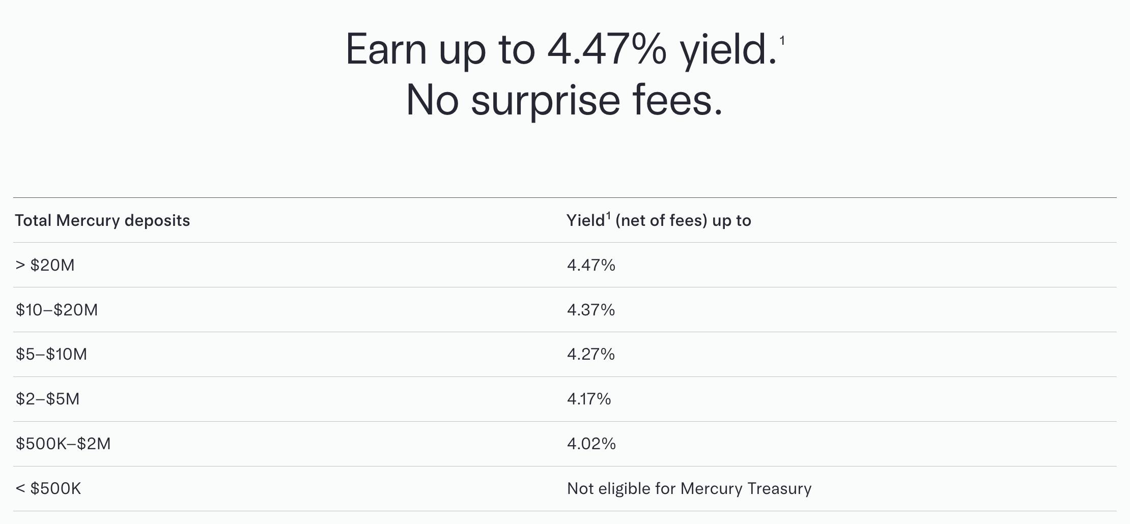Open footnote 1 next to the Yield header

click(608, 215)
